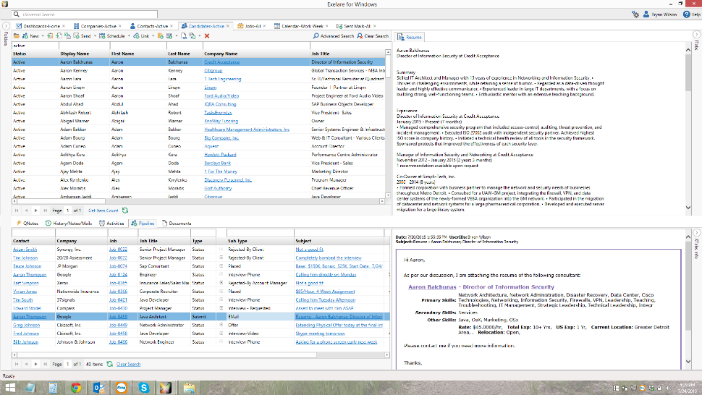Click the candidates page number field

point(67,211)
